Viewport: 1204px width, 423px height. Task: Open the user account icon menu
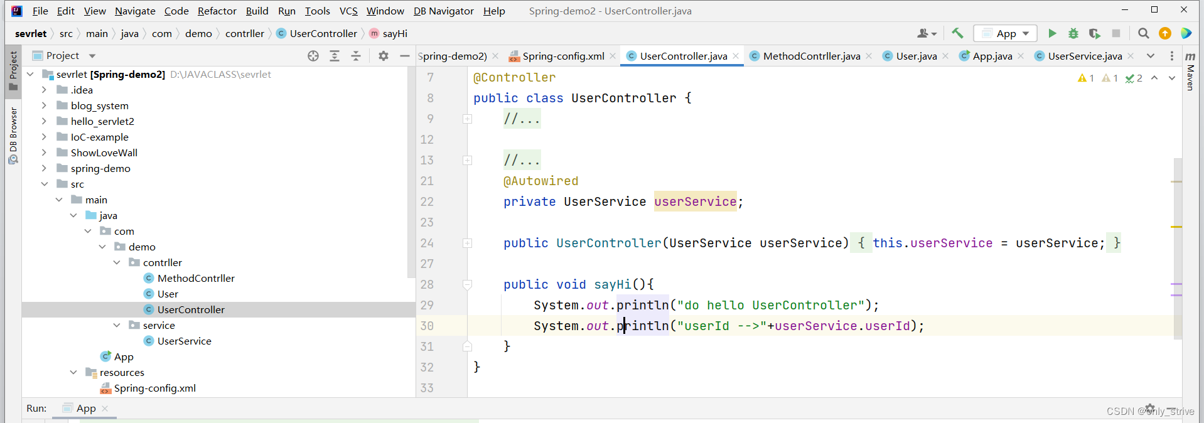coord(927,33)
